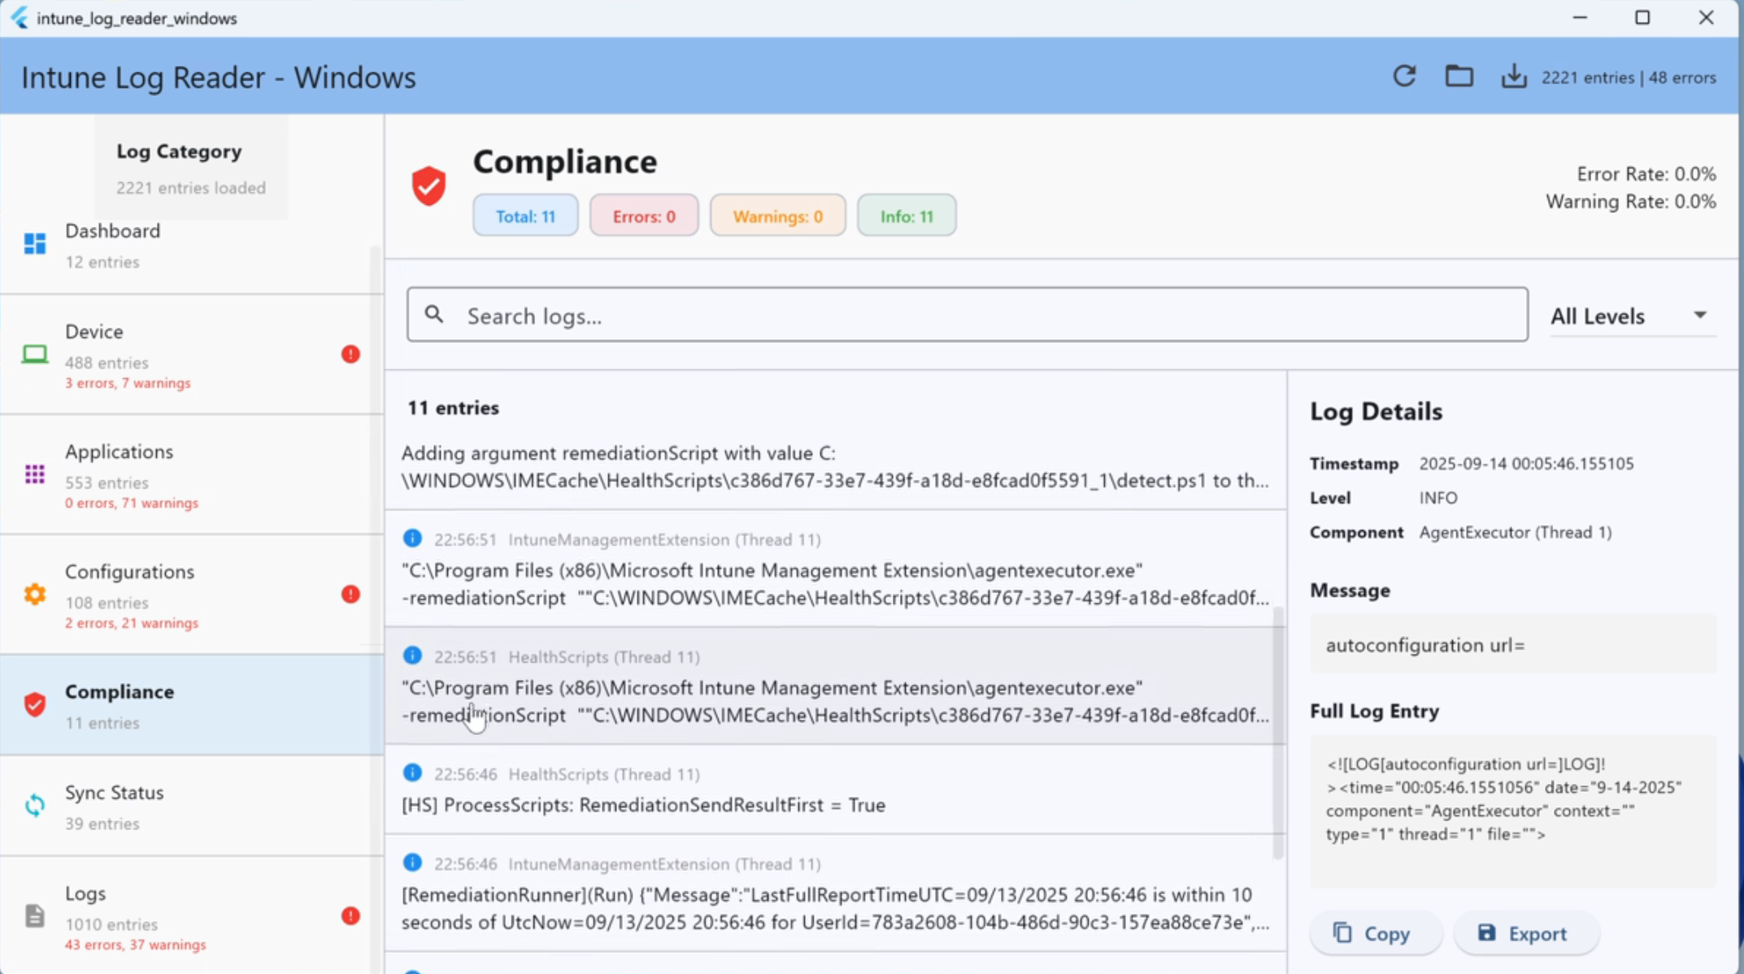Click the download icon next to entry count
This screenshot has width=1744, height=974.
pyautogui.click(x=1513, y=76)
